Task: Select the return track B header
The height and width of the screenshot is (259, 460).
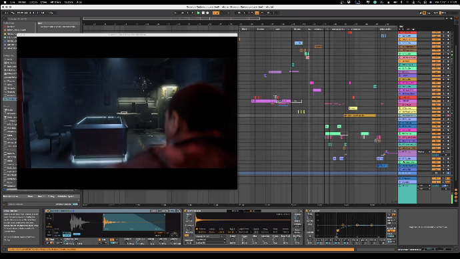Action: click(407, 182)
